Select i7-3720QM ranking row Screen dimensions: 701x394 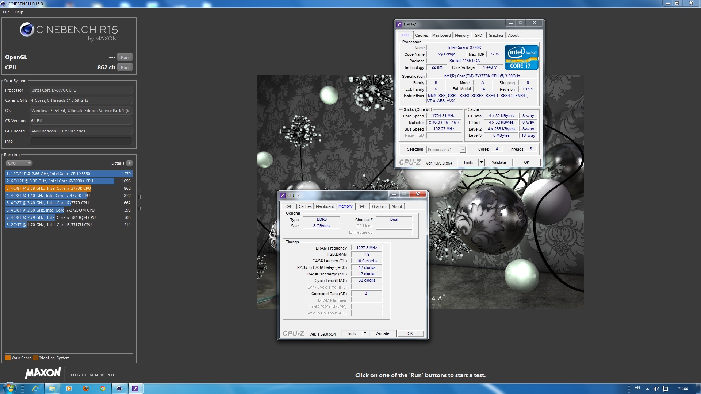tap(69, 210)
